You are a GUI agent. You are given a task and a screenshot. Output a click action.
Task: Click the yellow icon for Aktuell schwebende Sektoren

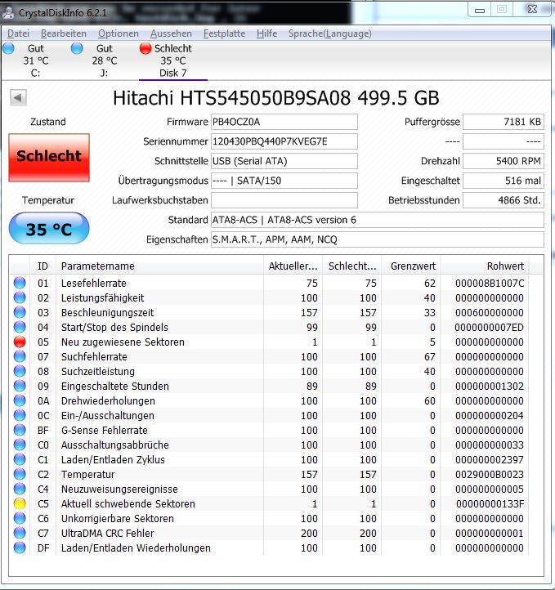coord(20,503)
